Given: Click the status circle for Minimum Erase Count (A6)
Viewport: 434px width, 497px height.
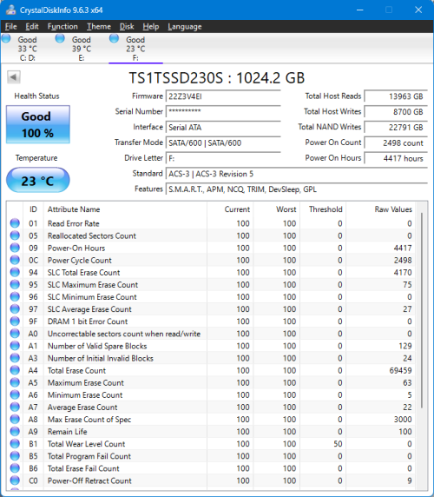Looking at the screenshot, I should click(x=15, y=394).
